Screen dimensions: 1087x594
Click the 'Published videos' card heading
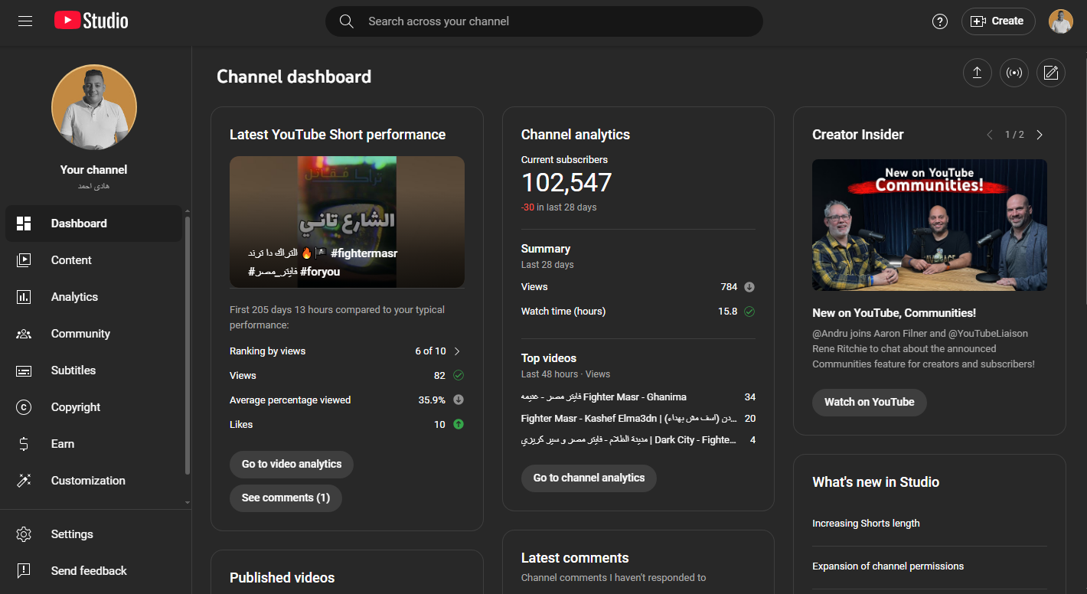pyautogui.click(x=282, y=578)
